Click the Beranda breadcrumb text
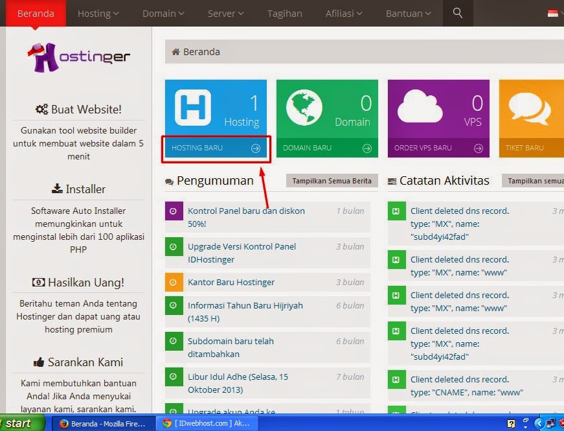The width and height of the screenshot is (564, 431). tap(201, 52)
